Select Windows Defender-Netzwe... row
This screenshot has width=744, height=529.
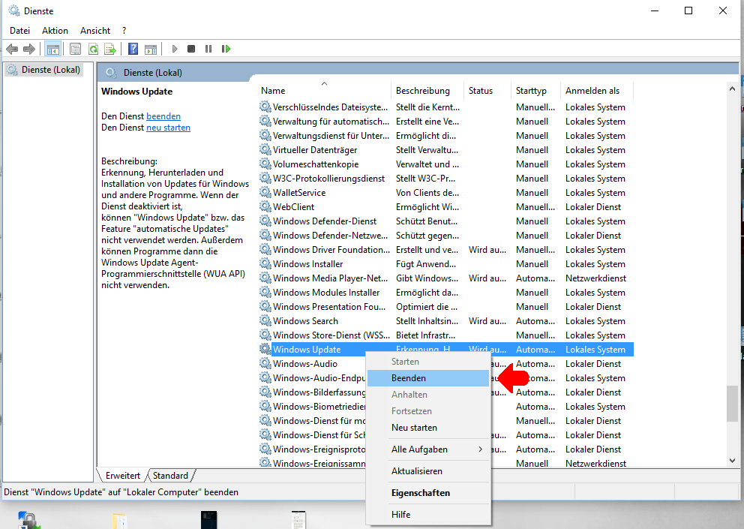click(x=446, y=236)
